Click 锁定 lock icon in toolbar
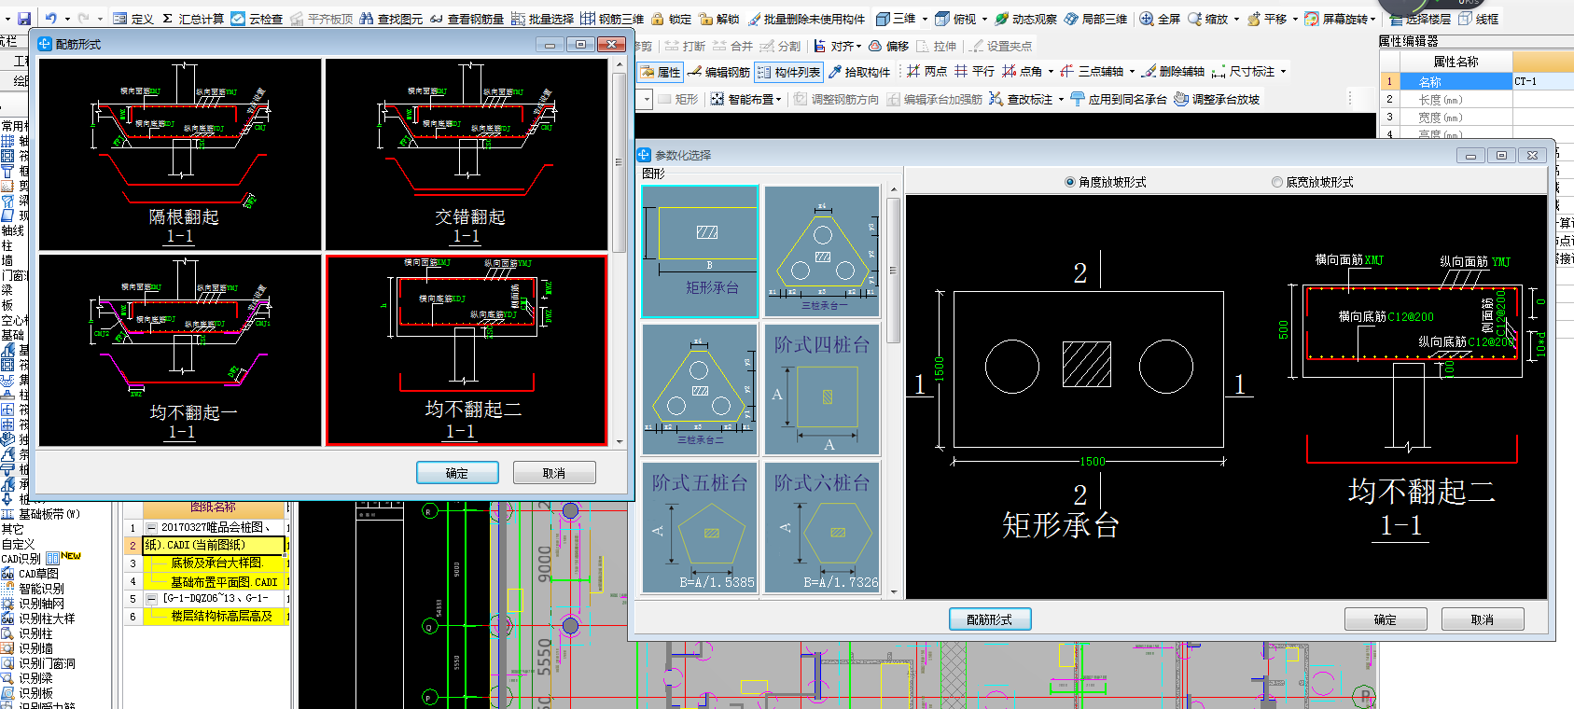Viewport: 1574px width, 709px height. 672,18
